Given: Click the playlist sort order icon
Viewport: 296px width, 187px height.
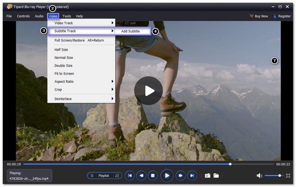Looking at the screenshot, I should (x=117, y=176).
